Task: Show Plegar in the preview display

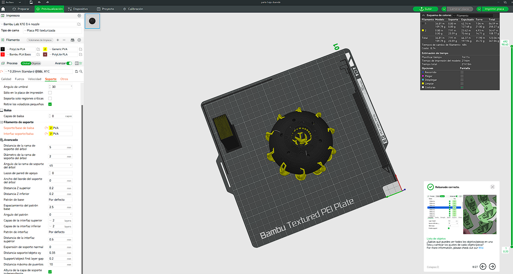Action: coord(462,76)
